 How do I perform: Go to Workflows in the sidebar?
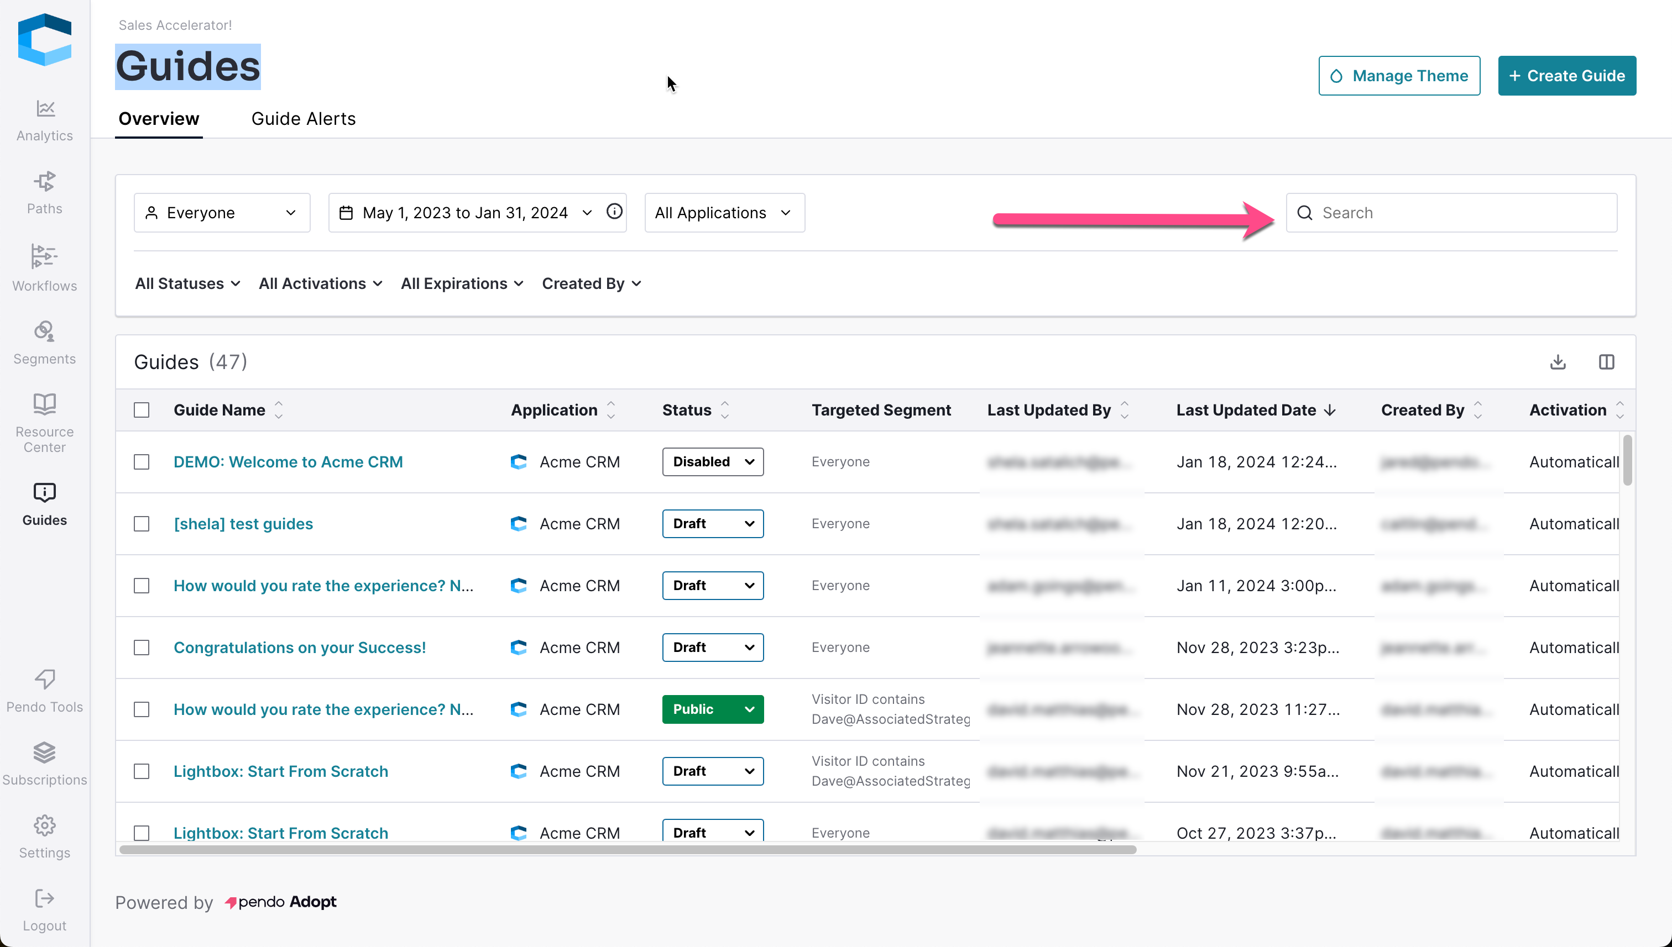pyautogui.click(x=44, y=268)
